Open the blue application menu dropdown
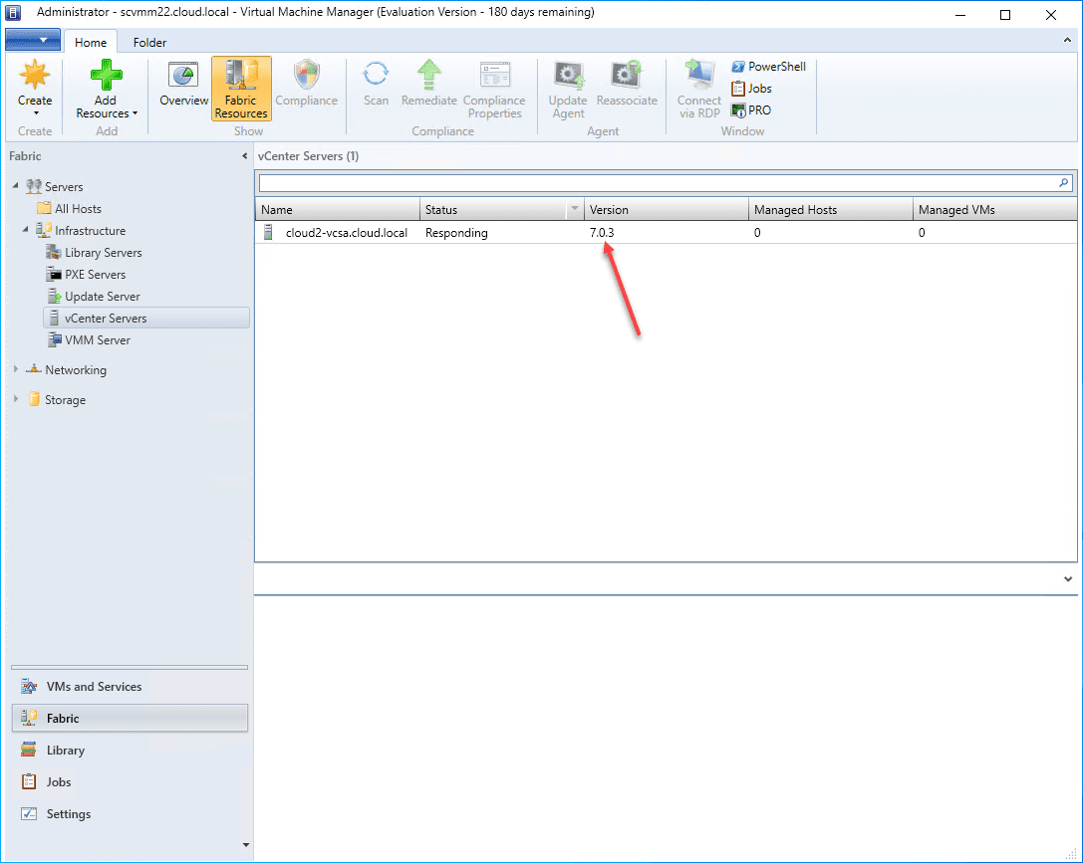The width and height of the screenshot is (1083, 863). coord(33,40)
